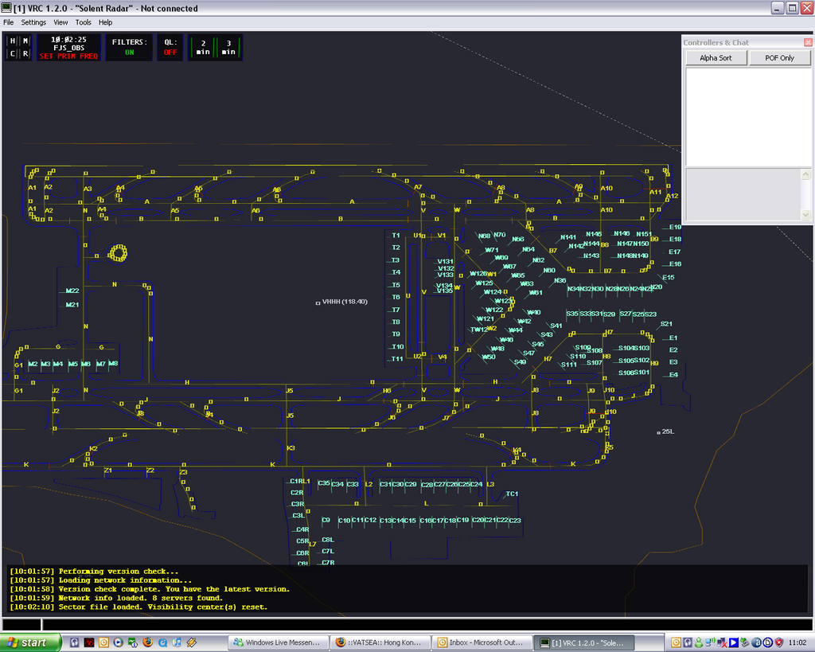Open the Help menu dropdown
This screenshot has height=652, width=815.
(x=105, y=22)
